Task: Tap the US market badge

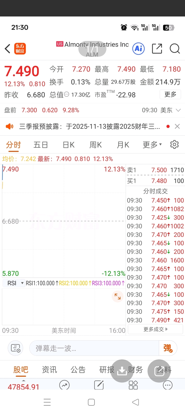Action: 60,44
